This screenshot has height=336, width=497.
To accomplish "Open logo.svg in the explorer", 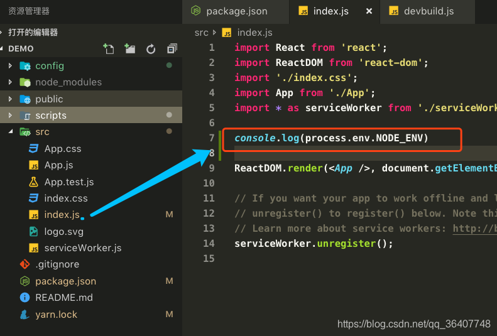I will pyautogui.click(x=64, y=232).
